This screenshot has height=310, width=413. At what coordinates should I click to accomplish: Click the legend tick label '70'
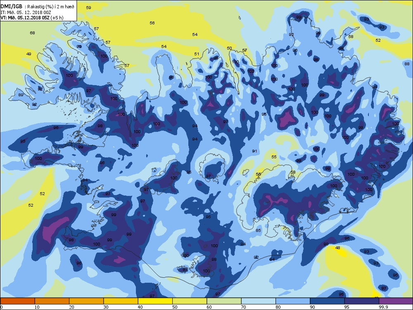pyautogui.click(x=244, y=307)
